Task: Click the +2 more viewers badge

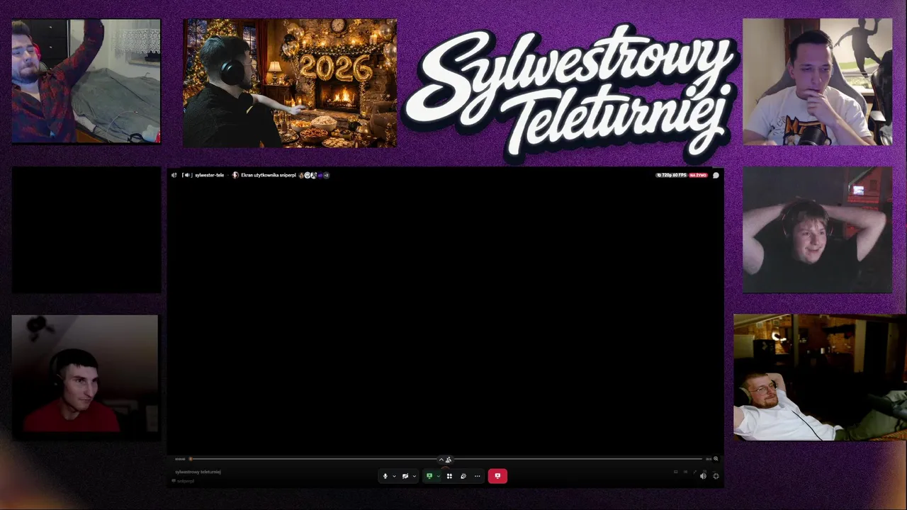Action: tap(326, 175)
